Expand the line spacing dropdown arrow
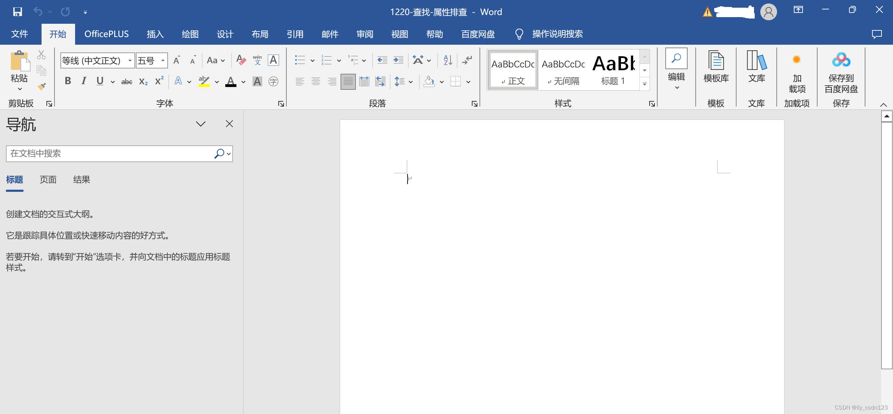 [x=411, y=82]
